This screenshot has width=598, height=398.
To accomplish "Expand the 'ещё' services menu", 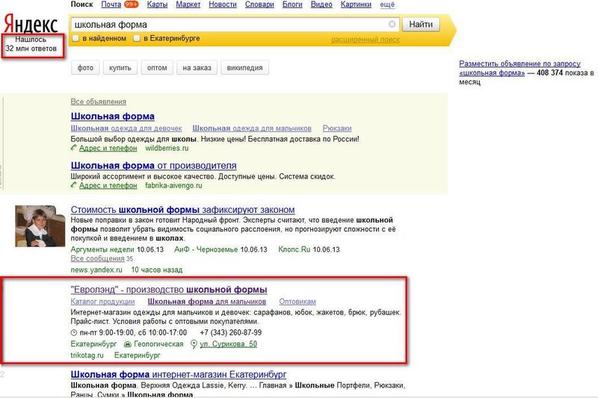I will (x=387, y=4).
